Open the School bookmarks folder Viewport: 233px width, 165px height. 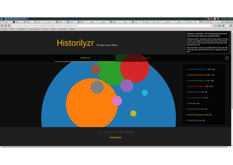pos(44,29)
